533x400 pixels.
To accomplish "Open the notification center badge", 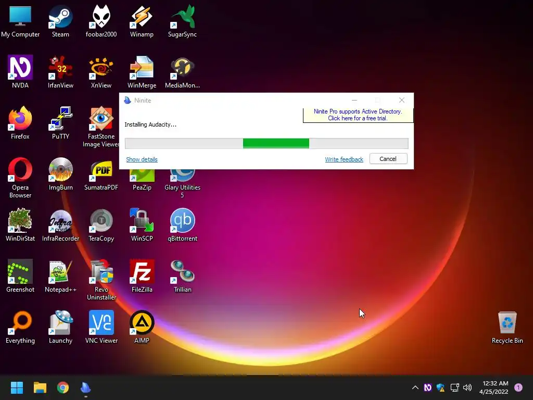I will click(x=518, y=387).
